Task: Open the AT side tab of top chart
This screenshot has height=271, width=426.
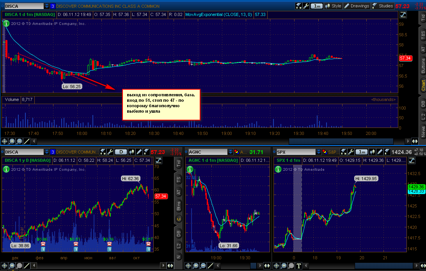Action: click(x=423, y=49)
